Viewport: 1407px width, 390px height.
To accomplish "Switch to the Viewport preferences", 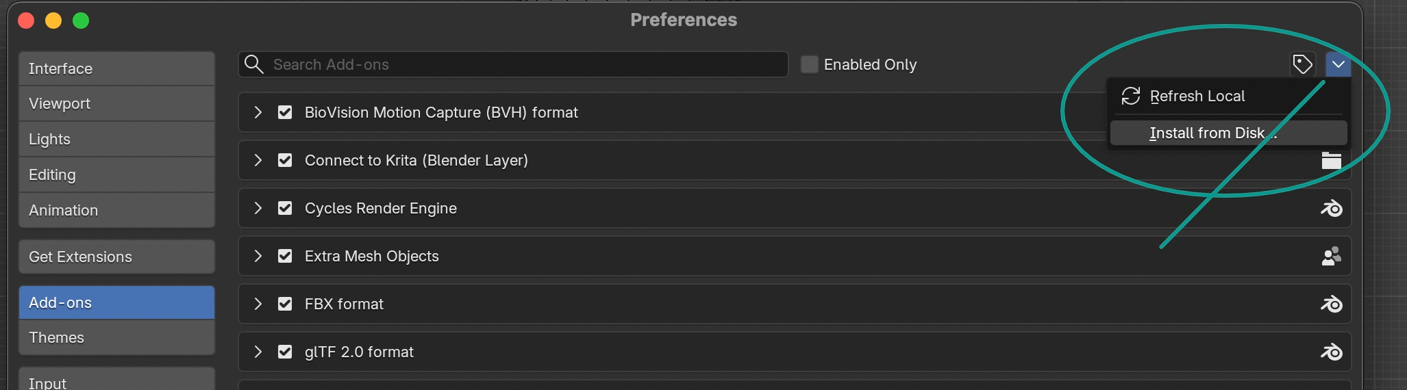I will pyautogui.click(x=116, y=103).
